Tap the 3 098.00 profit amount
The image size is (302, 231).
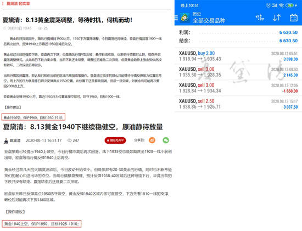(290, 59)
